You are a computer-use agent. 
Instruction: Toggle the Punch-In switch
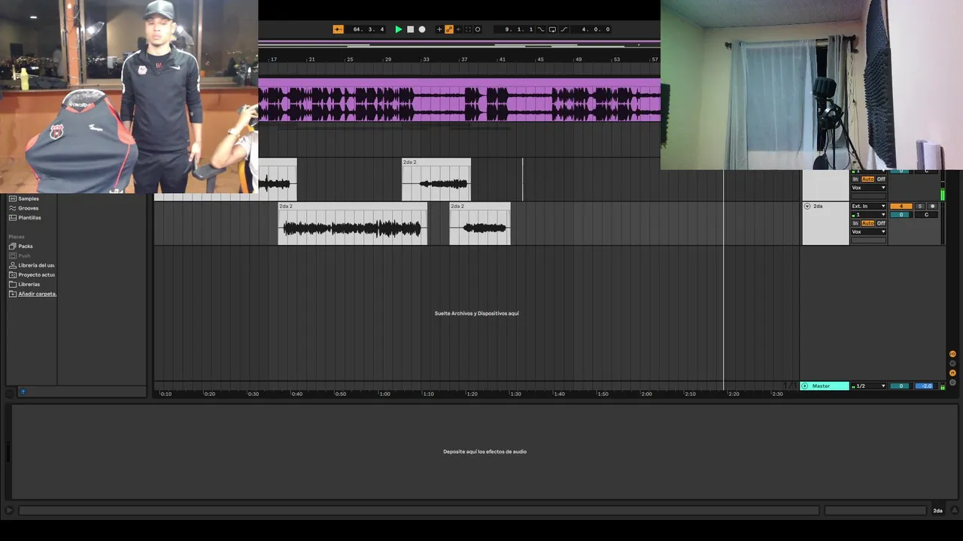point(541,29)
